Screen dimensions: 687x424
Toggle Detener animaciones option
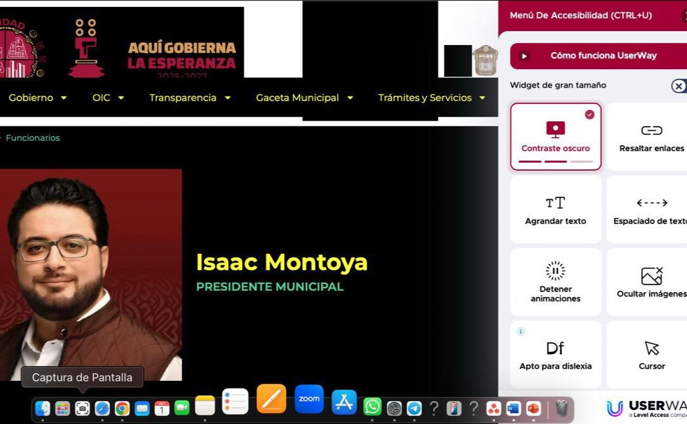click(x=555, y=281)
